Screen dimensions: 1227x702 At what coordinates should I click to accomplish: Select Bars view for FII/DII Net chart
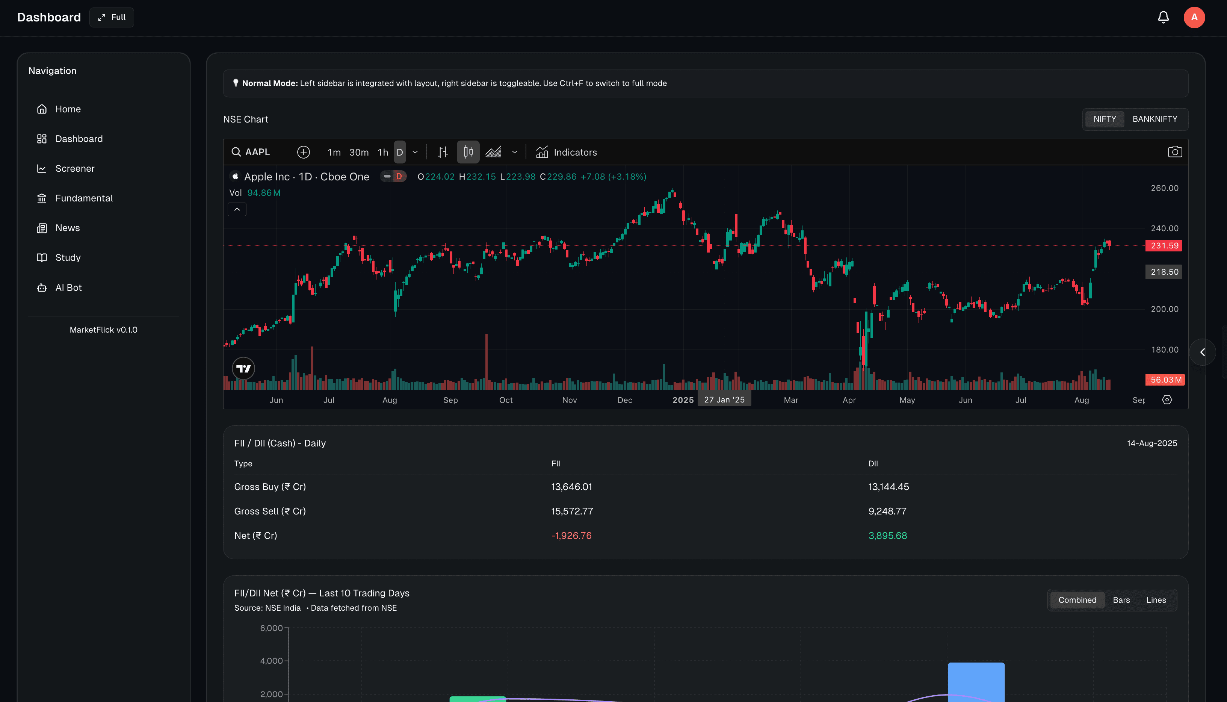(1121, 600)
